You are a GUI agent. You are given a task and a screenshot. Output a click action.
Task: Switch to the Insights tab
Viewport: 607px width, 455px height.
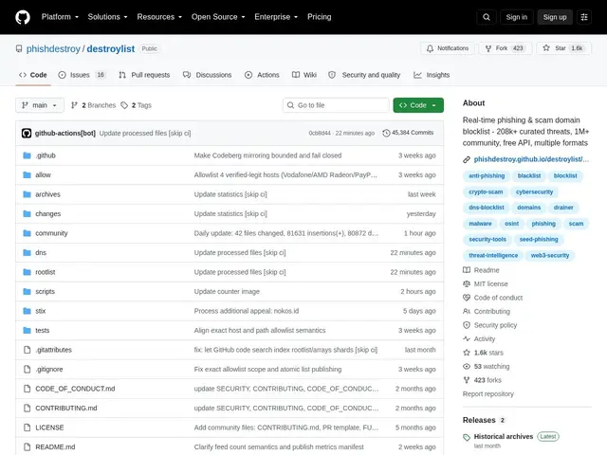pos(432,75)
